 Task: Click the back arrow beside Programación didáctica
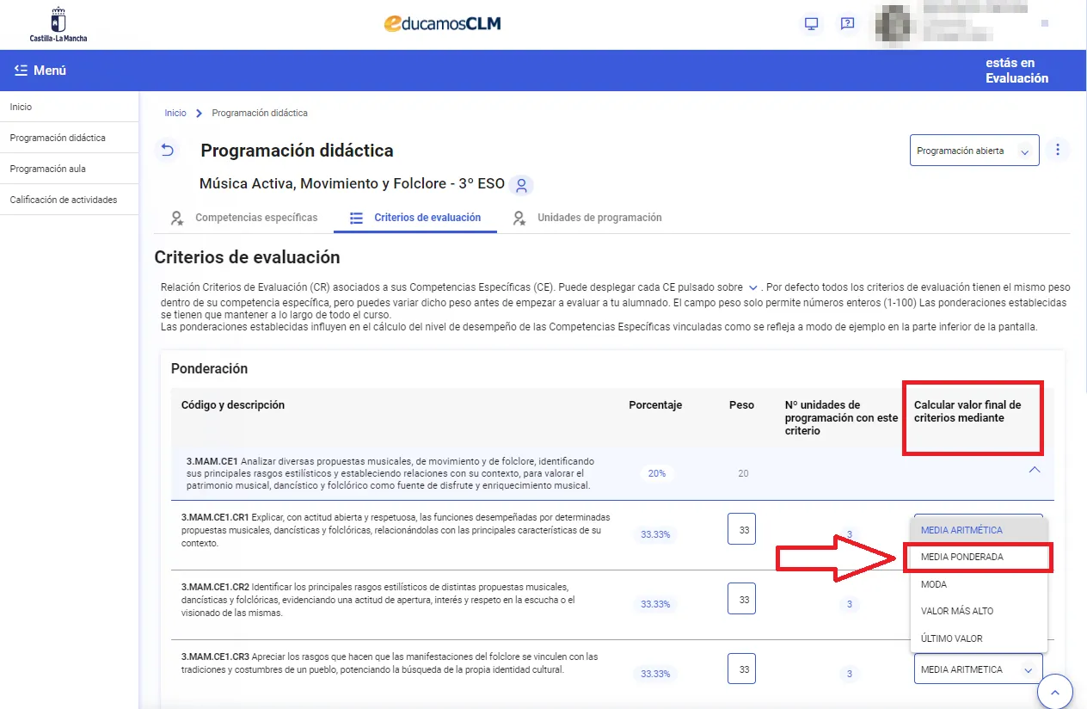click(167, 150)
